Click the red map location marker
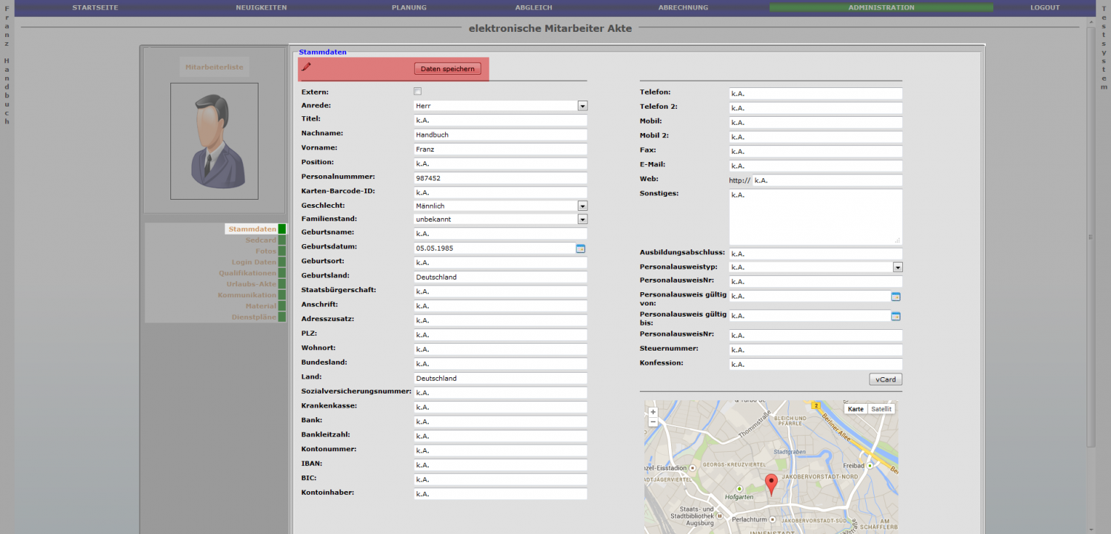Screen dimensions: 1111x534 (x=771, y=485)
